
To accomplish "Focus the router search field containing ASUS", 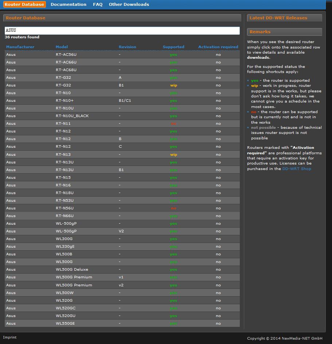I will point(122,31).
